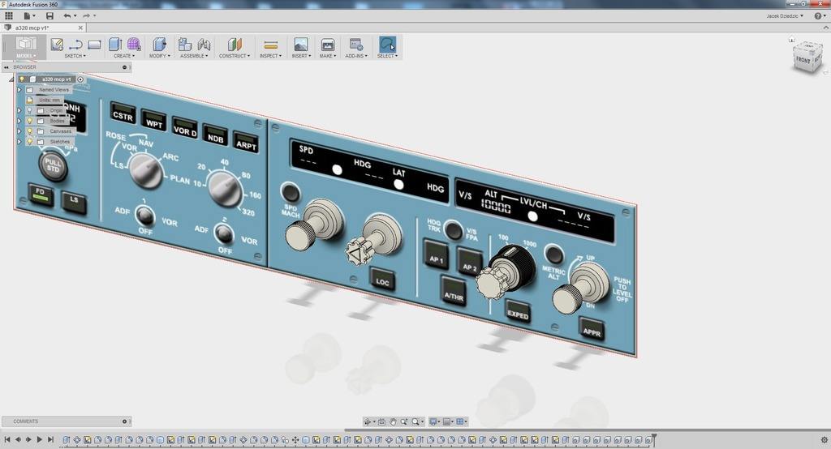Jump timeline to the end
Image resolution: width=831 pixels, height=449 pixels.
coord(51,439)
